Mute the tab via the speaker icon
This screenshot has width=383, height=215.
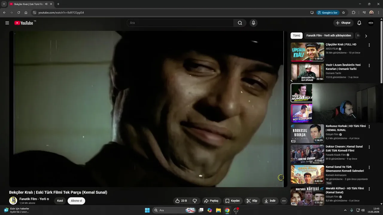(46, 4)
